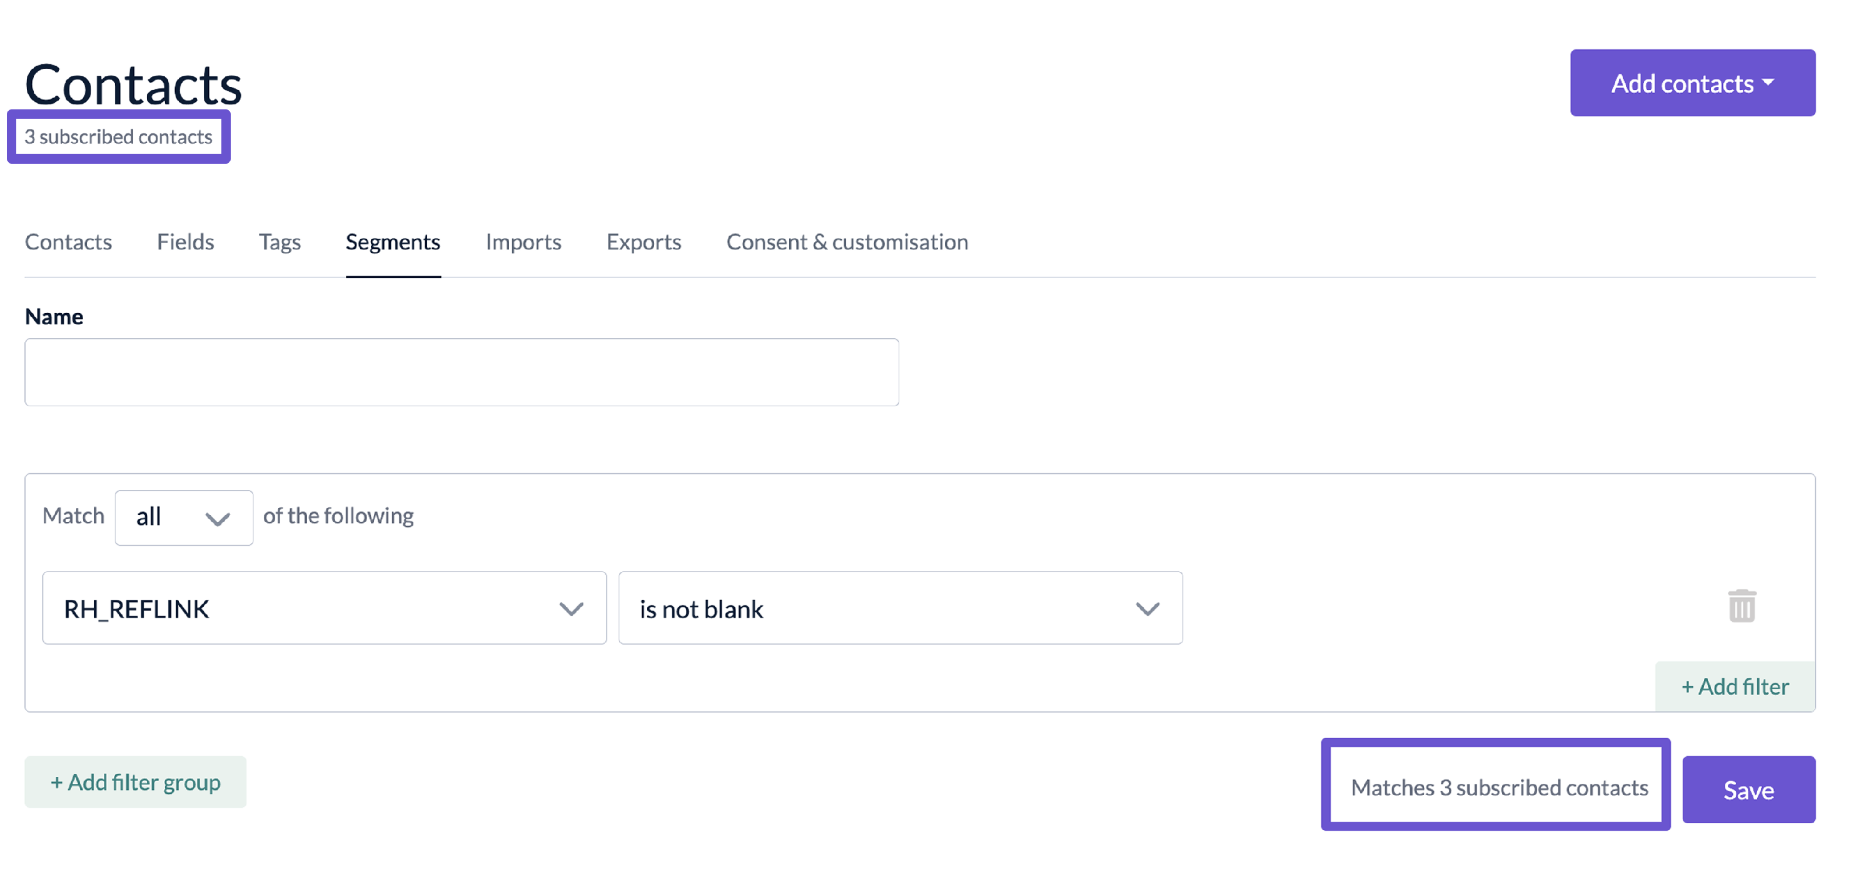
Task: Open the is not blank condition dropdown
Action: pos(900,607)
